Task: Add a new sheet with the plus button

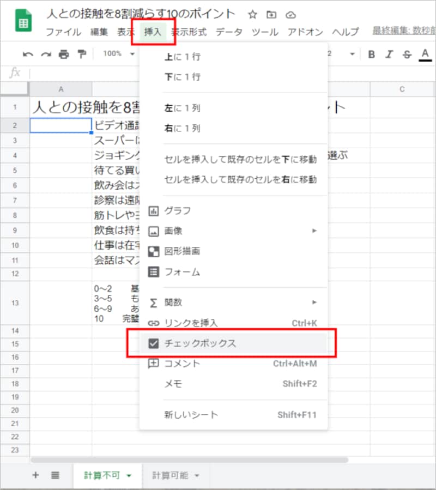Action: click(35, 475)
